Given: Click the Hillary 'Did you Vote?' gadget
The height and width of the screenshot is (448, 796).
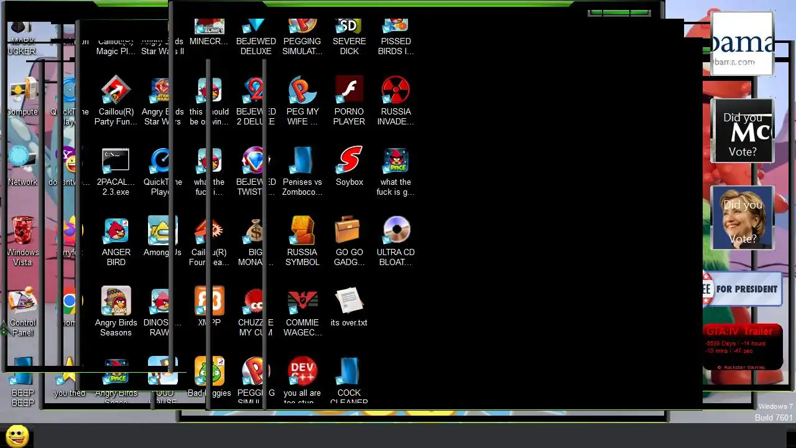Looking at the screenshot, I should click(x=742, y=218).
